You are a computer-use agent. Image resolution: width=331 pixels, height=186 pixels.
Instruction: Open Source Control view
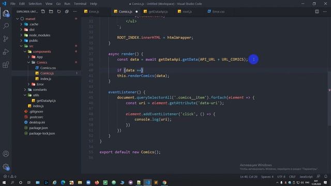(x=6, y=39)
